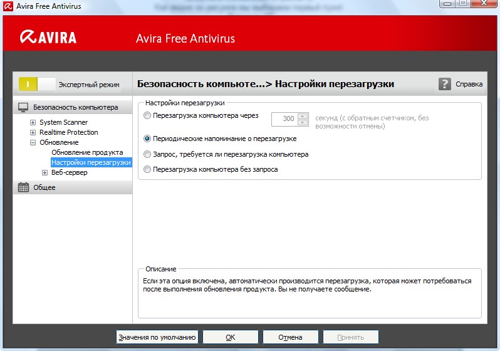Image resolution: width=500 pixels, height=351 pixels.
Task: Open the Безопасность компьютера section
Action: (73, 107)
